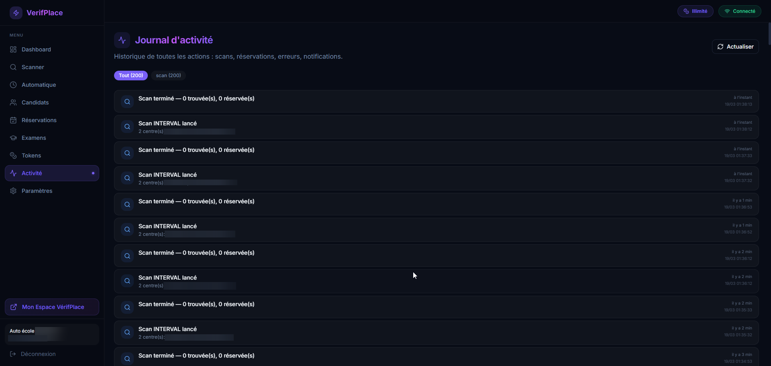
Task: Click the Paramètres gear icon
Action: click(x=13, y=191)
